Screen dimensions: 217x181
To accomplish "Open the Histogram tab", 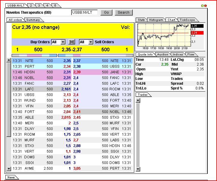I will (156, 20).
